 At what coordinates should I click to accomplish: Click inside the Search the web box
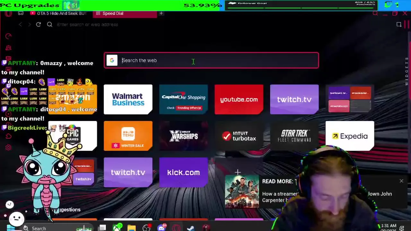point(211,60)
